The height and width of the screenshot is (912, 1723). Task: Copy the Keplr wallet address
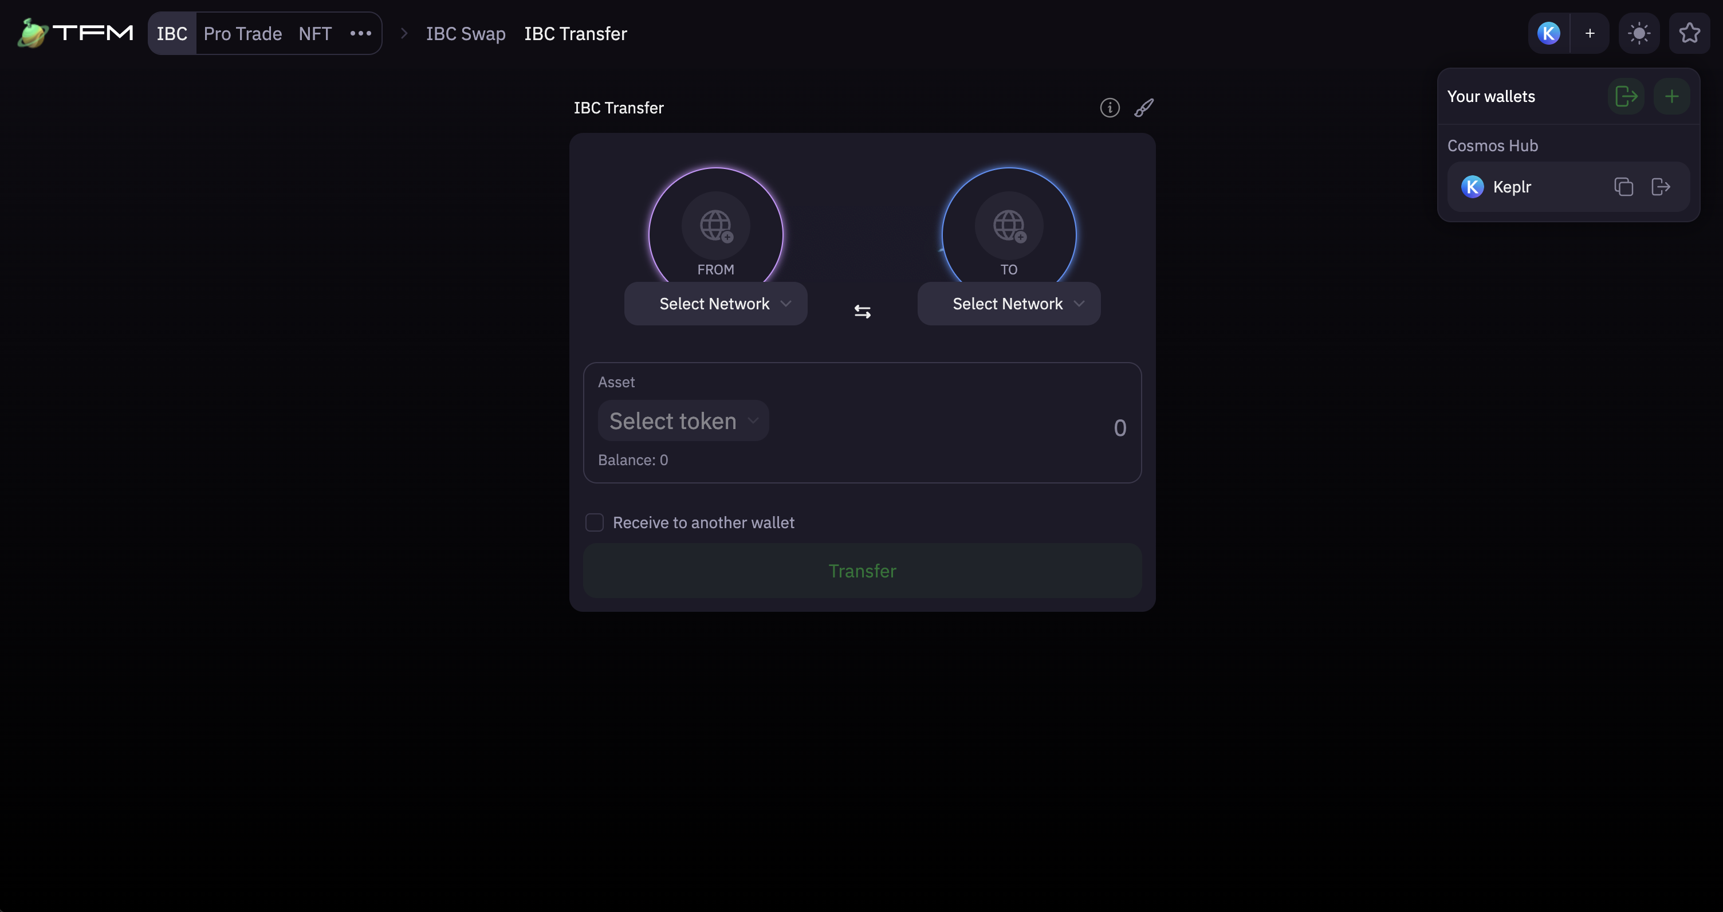pyautogui.click(x=1623, y=187)
